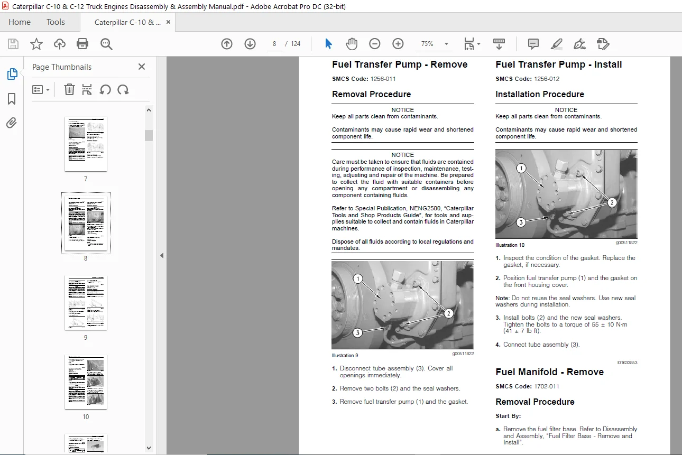The height and width of the screenshot is (455, 682).
Task: Click 'SMCS Code: 1702-011' text
Action: tap(527, 386)
